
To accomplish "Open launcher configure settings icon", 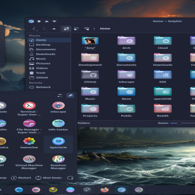I will (x=60, y=96).
